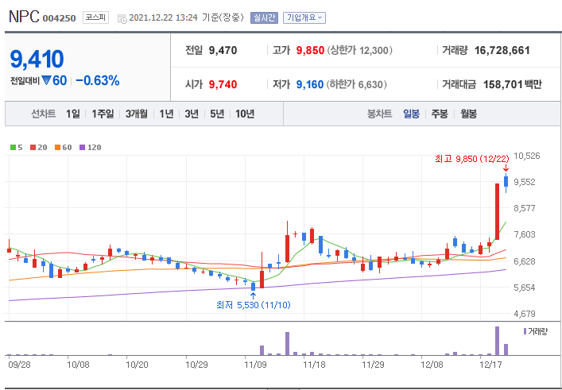Click the 코스피 market badge
Image resolution: width=562 pixels, height=390 pixels.
(95, 17)
